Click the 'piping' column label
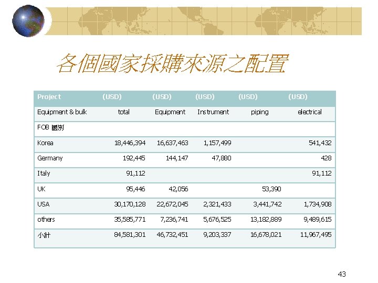Image resolution: width=378 pixels, height=283 pixels. 260,112
